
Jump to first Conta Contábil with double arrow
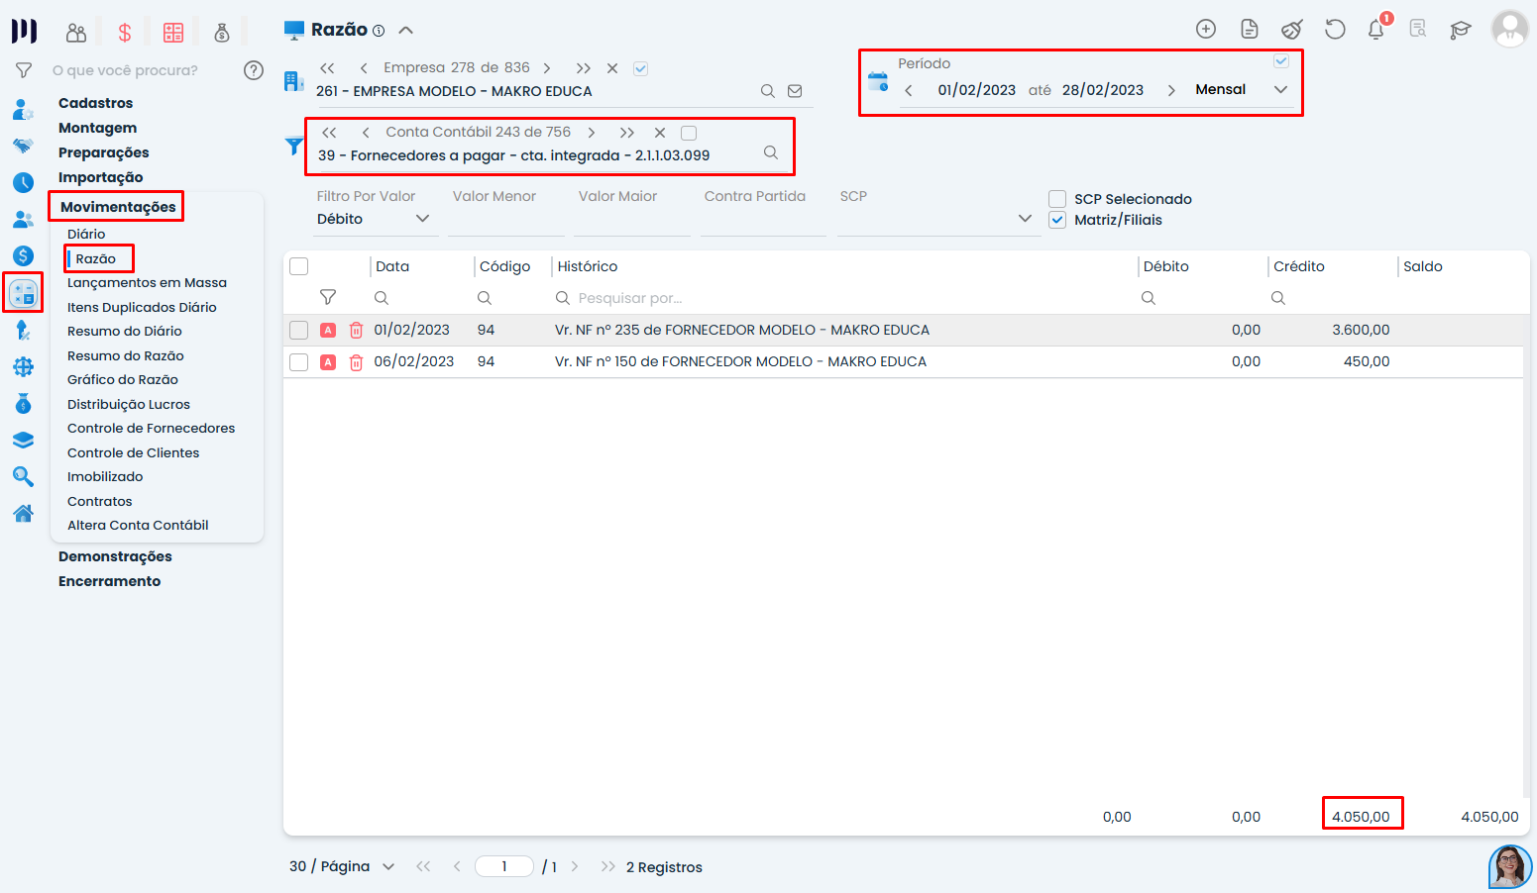point(329,133)
